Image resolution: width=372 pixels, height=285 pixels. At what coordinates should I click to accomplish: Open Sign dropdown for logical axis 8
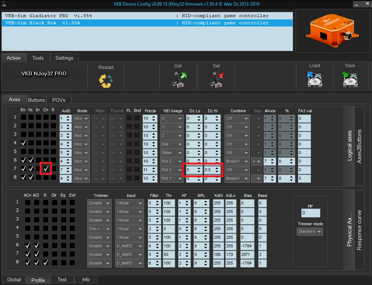(257, 178)
